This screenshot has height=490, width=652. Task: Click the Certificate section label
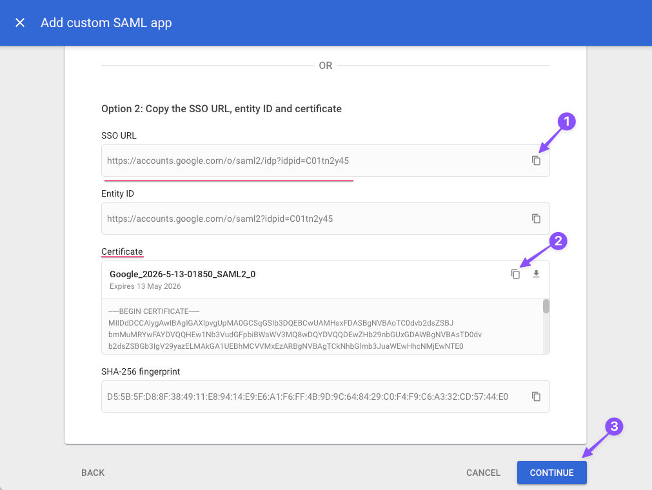click(x=122, y=251)
